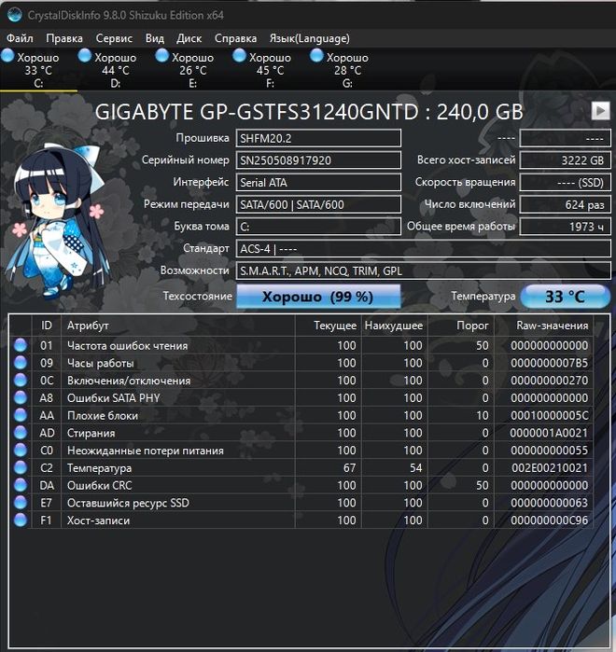Screen dimensions: 616x652
Task: Click the status orb for attribute AD
Action: click(21, 433)
